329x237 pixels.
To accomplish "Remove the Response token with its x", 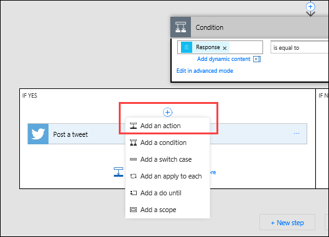I will coord(225,48).
